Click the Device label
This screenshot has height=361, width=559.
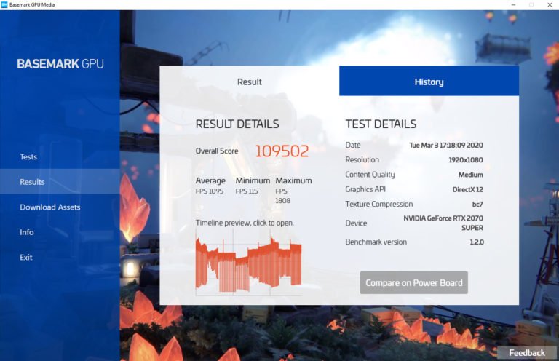coord(356,223)
